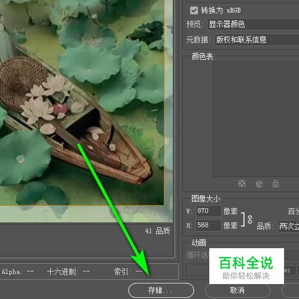Click the 图像大小 section label
Screen dimensions: 299x299
coord(206,199)
